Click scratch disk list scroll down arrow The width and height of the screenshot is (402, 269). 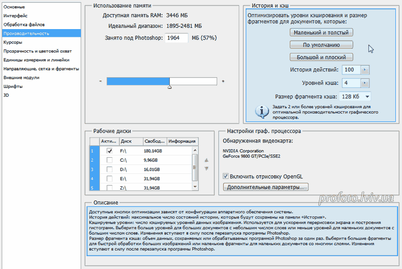point(195,187)
